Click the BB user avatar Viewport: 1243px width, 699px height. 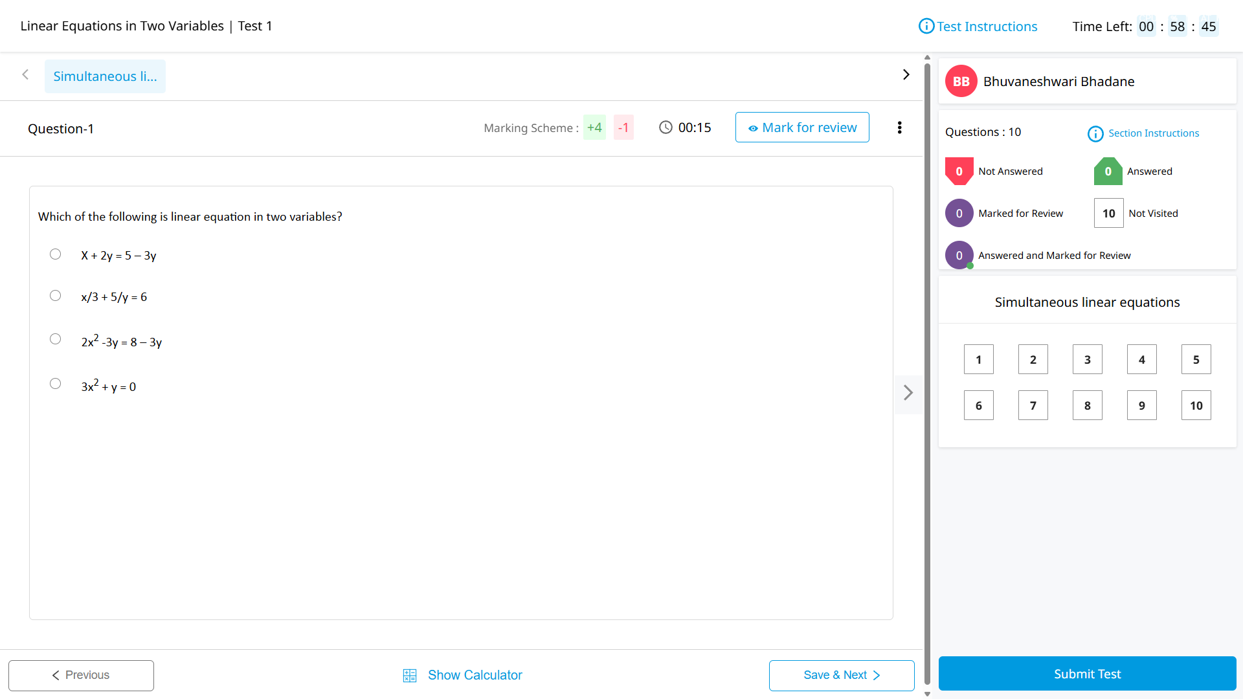pos(961,82)
